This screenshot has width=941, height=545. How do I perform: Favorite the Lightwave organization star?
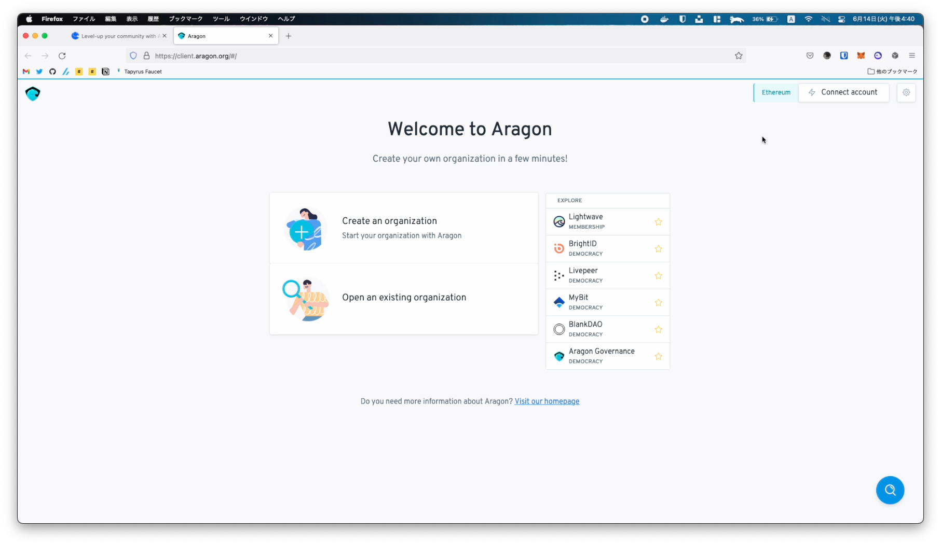(x=658, y=222)
